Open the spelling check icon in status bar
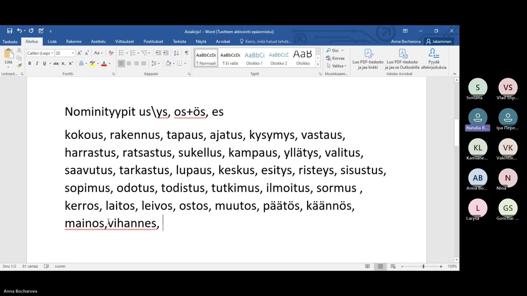 [47, 266]
